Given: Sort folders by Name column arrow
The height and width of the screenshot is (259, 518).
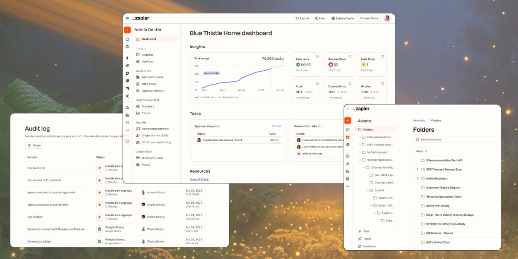Looking at the screenshot, I should coord(426,152).
